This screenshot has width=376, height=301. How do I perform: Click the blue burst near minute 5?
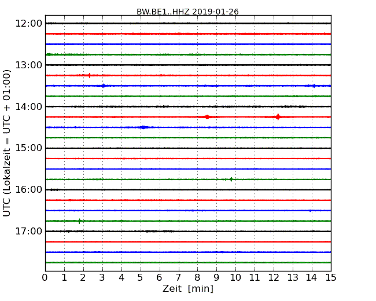coord(143,127)
